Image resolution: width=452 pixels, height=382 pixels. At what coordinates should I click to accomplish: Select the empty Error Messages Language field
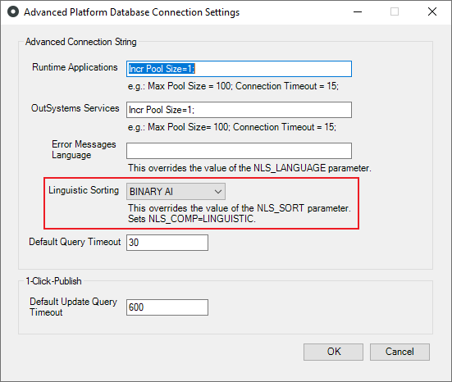[239, 151]
